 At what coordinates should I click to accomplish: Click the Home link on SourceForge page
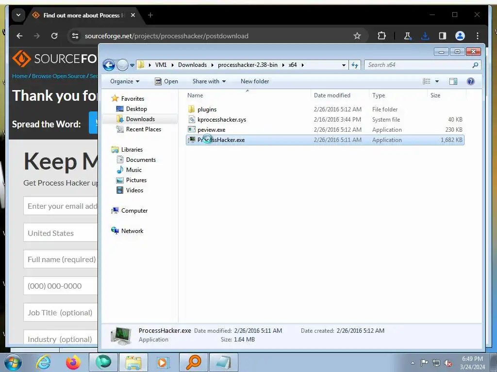(x=19, y=76)
